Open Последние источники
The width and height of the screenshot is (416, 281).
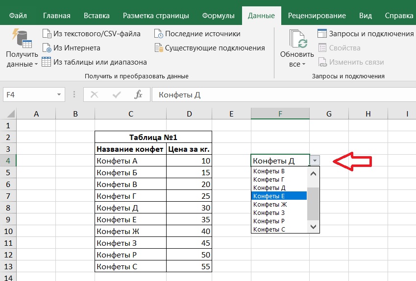pyautogui.click(x=197, y=34)
